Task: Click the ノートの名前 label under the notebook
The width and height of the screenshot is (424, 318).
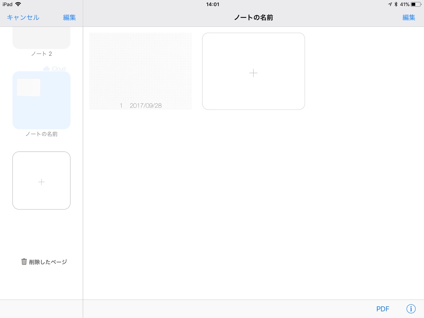Action: click(41, 134)
